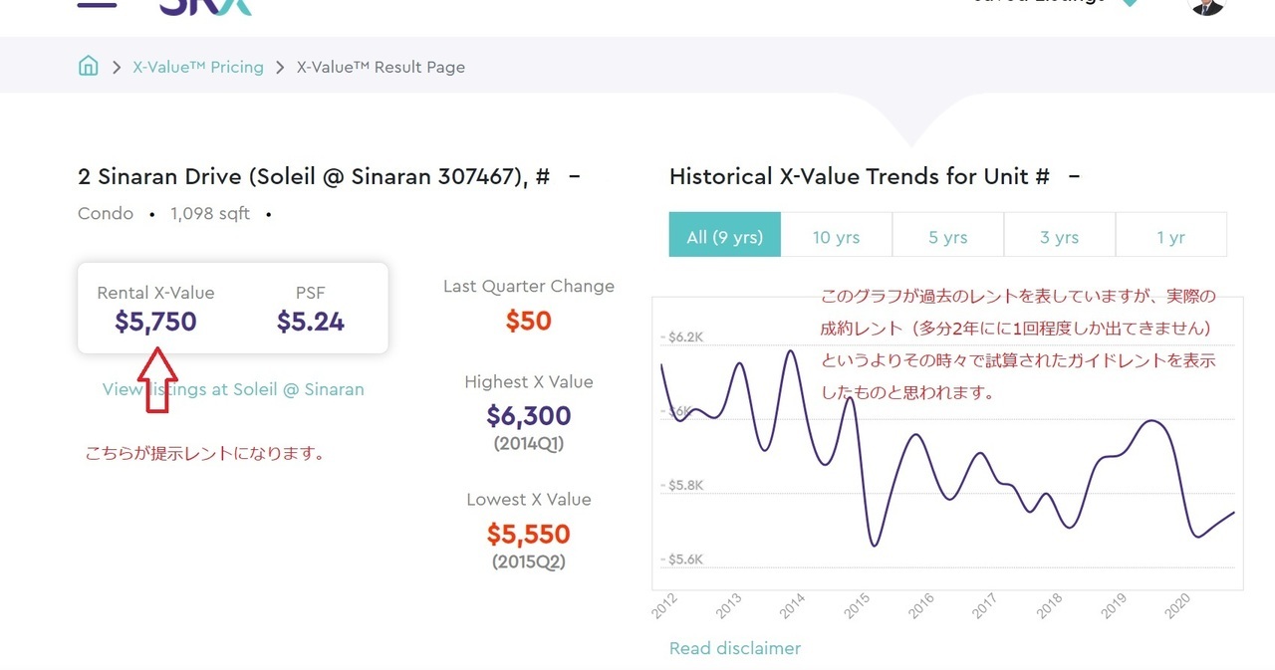1275x670 pixels.
Task: Open View listings at Soleil @ Sinaran link
Action: (233, 389)
